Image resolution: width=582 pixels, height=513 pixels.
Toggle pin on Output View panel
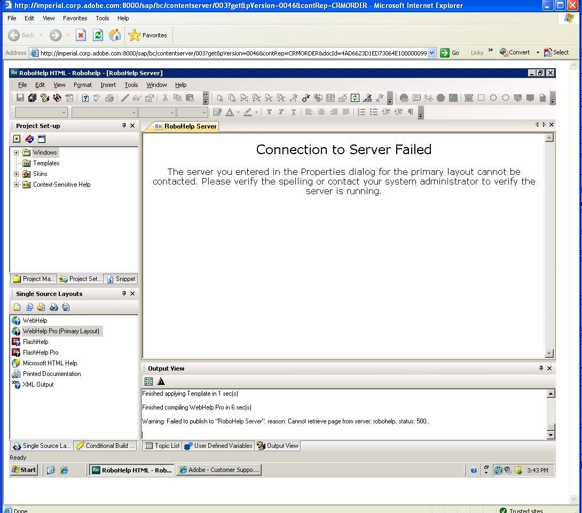(x=541, y=368)
